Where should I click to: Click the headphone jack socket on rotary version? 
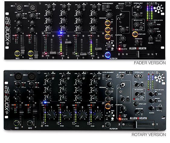(x=122, y=85)
